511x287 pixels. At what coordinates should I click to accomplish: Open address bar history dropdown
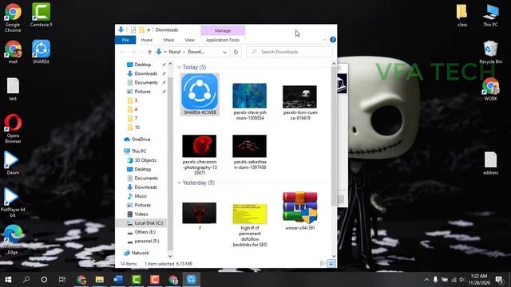point(224,52)
